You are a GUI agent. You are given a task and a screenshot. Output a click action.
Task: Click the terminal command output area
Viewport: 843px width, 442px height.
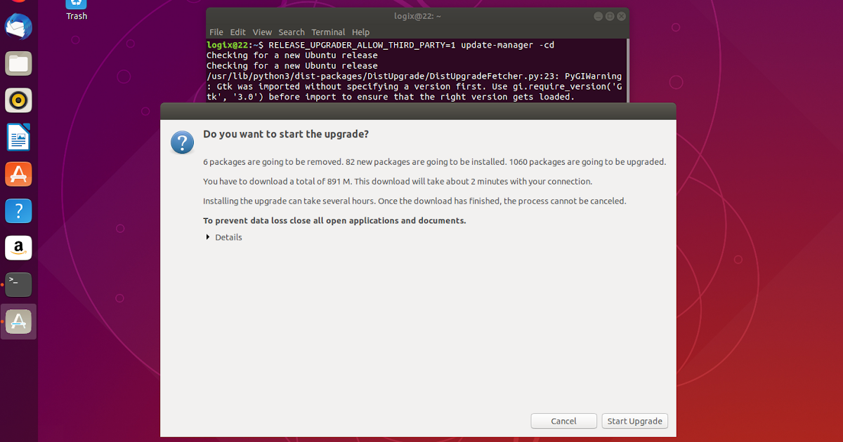(414, 70)
